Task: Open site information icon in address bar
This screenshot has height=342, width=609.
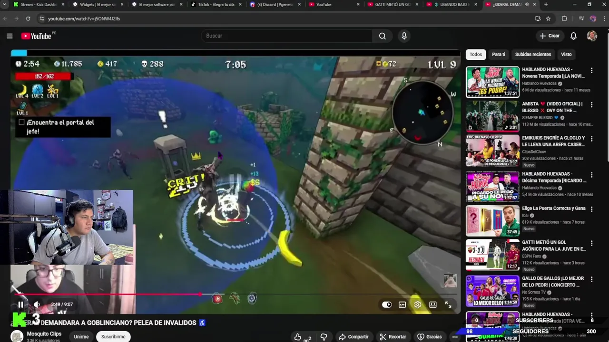Action: coord(41,19)
